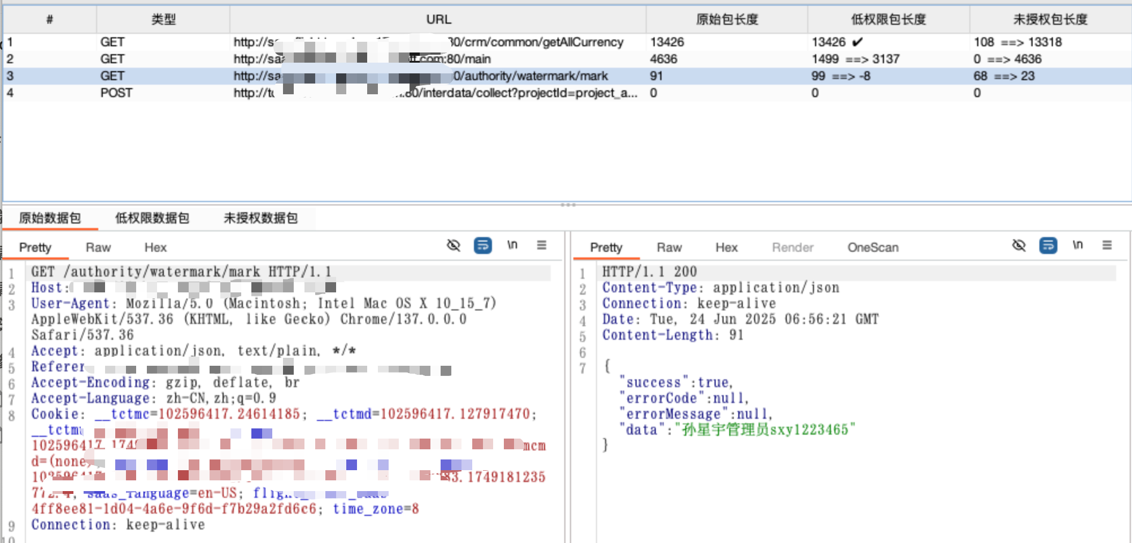Select row with getAllCurrency URL
1132x543 pixels.
[429, 42]
